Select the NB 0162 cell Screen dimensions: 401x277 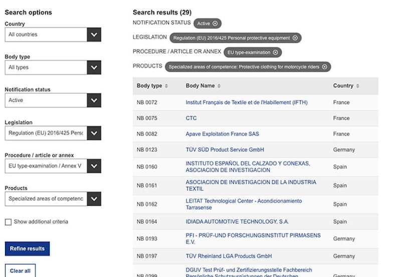[147, 204]
